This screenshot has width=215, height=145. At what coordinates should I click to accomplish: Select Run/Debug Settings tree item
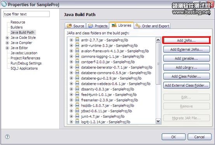pos(26,63)
